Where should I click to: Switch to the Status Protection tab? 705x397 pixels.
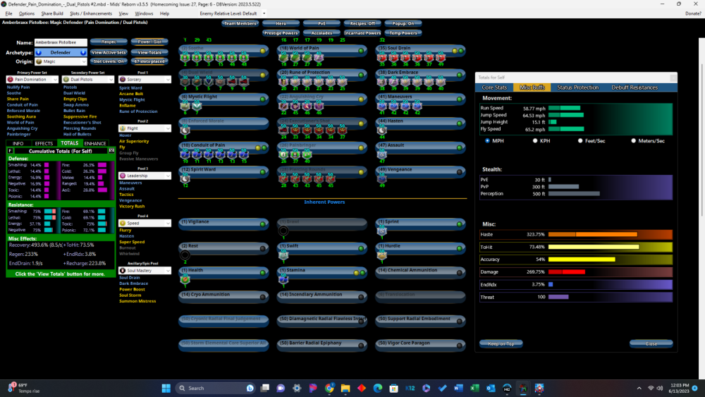pos(577,87)
